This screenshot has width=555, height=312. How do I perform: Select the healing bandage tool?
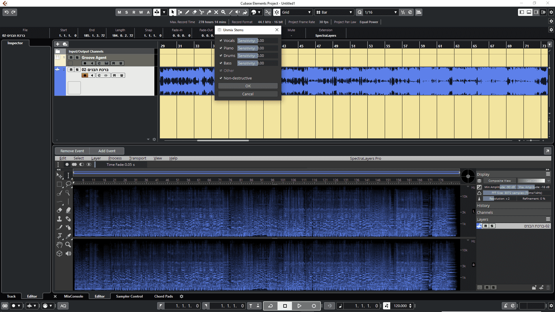point(68,219)
